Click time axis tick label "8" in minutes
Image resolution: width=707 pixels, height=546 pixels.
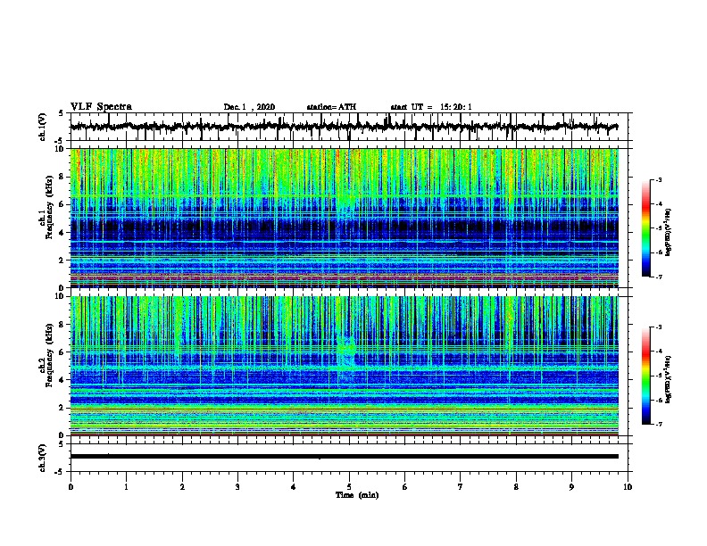(x=516, y=487)
